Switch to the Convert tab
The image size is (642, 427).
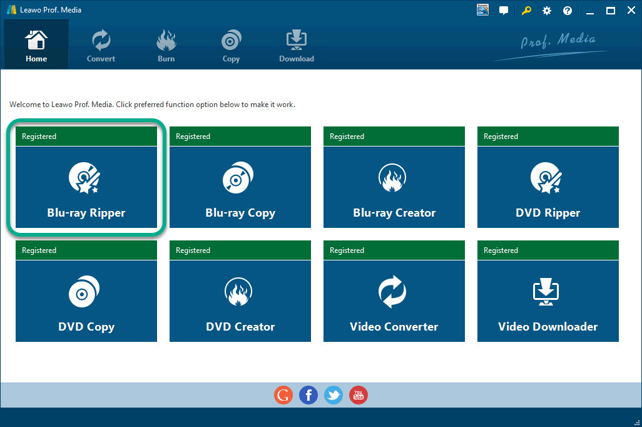coord(101,46)
